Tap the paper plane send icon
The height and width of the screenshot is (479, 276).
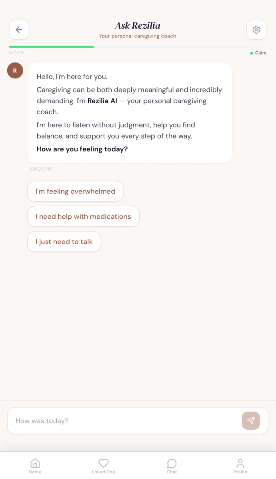coord(251,421)
